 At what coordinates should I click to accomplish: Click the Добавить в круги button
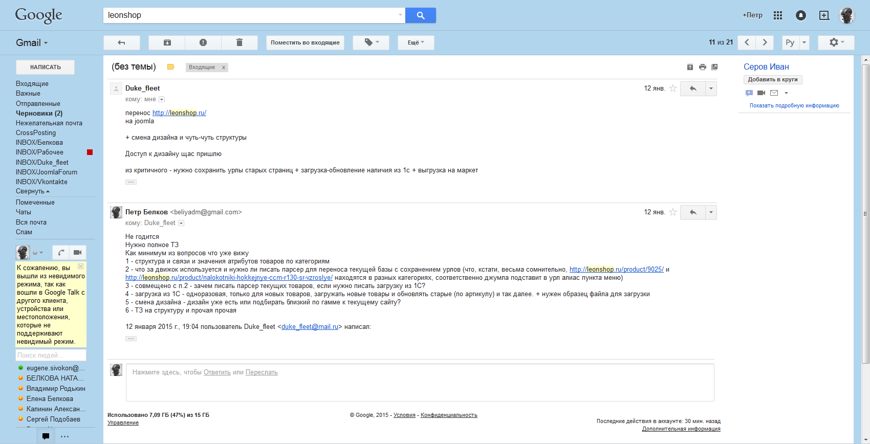point(773,79)
